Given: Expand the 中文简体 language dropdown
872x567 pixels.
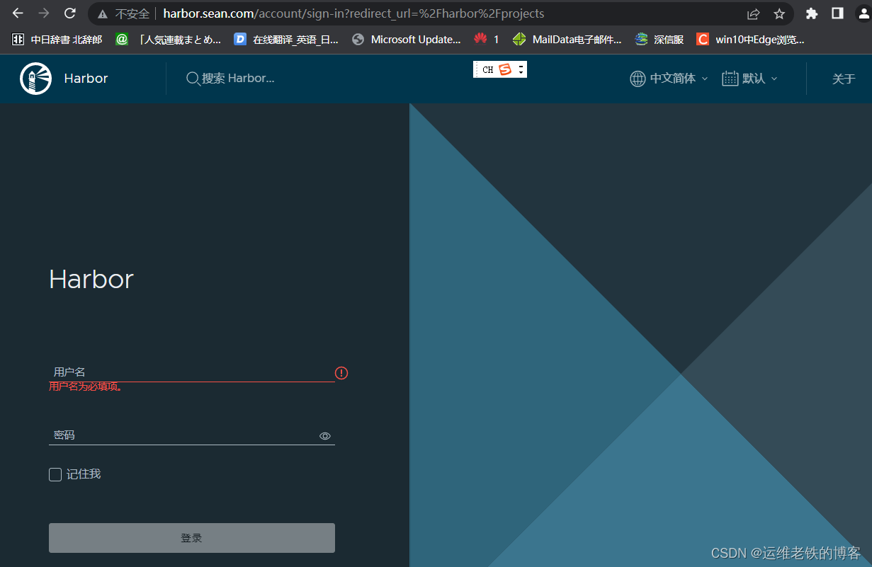Looking at the screenshot, I should point(679,79).
